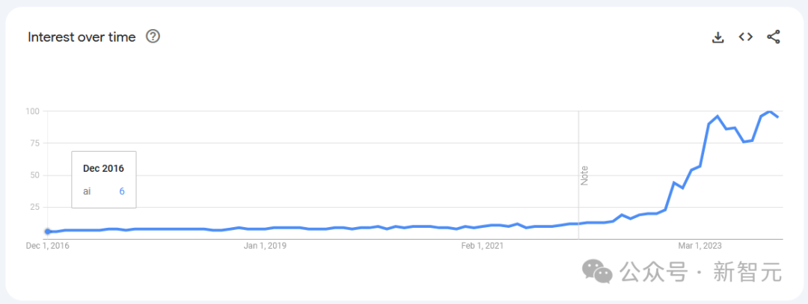Image resolution: width=808 pixels, height=304 pixels.
Task: Click the vertical "Note" marker label
Action: tap(585, 176)
